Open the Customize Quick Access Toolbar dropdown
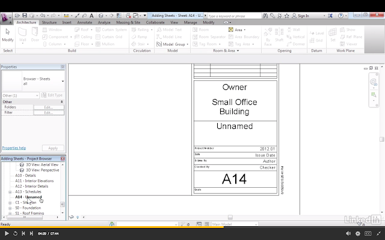The image size is (385, 240). click(144, 16)
